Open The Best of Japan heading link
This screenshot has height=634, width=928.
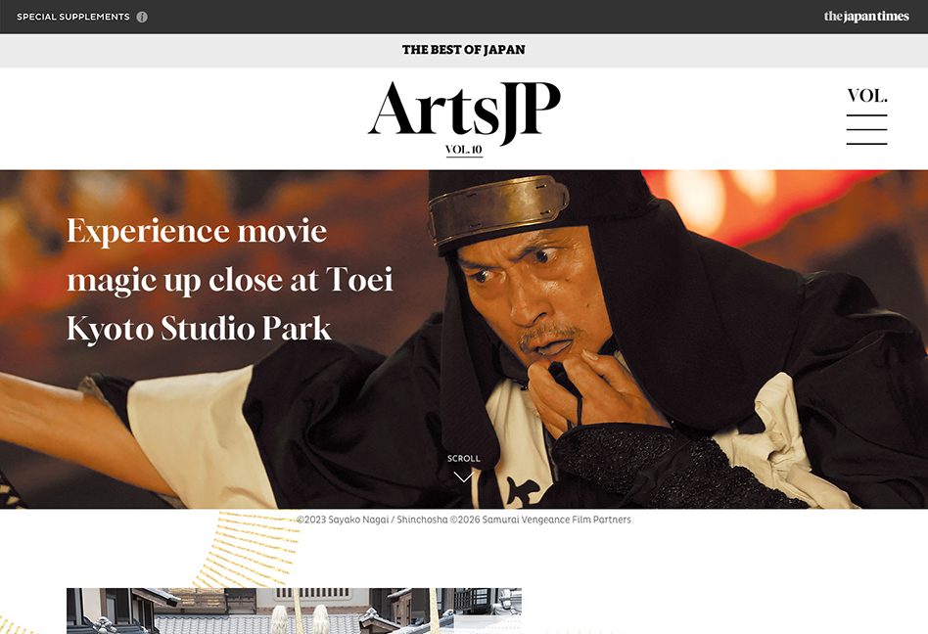[x=463, y=50]
